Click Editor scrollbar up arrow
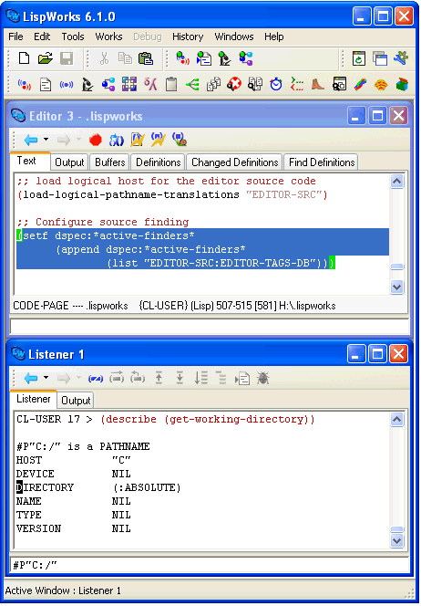This screenshot has height=606, width=421. [x=396, y=182]
